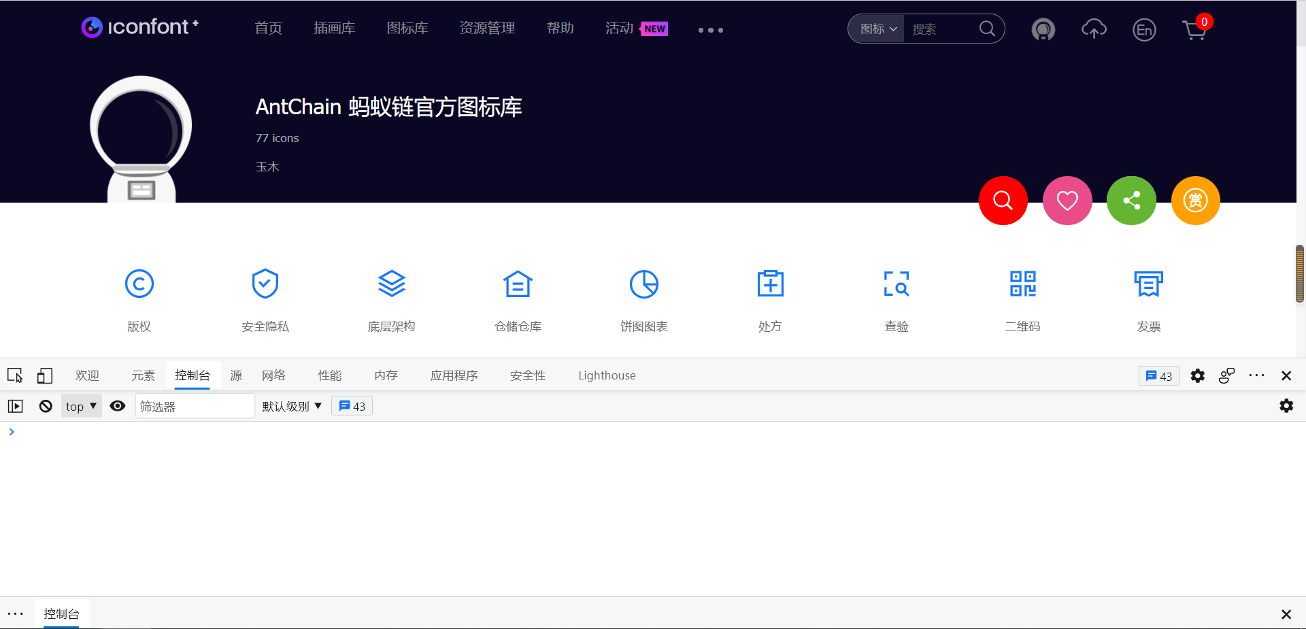Click the page vertical scrollbar thumb
This screenshot has height=629, width=1306.
[1300, 274]
